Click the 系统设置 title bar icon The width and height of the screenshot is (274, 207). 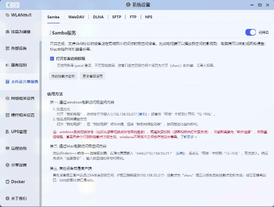coord(128,5)
